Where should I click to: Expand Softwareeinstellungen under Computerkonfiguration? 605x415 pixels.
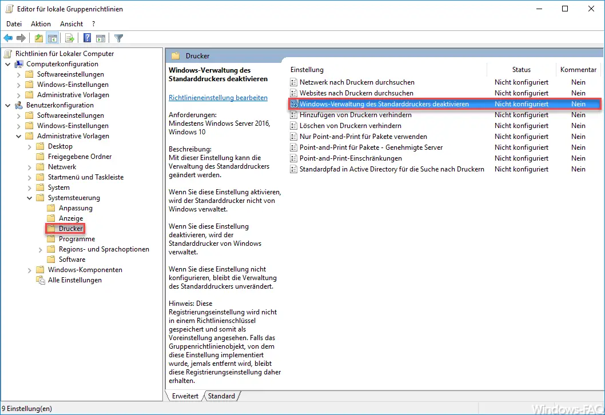click(18, 74)
